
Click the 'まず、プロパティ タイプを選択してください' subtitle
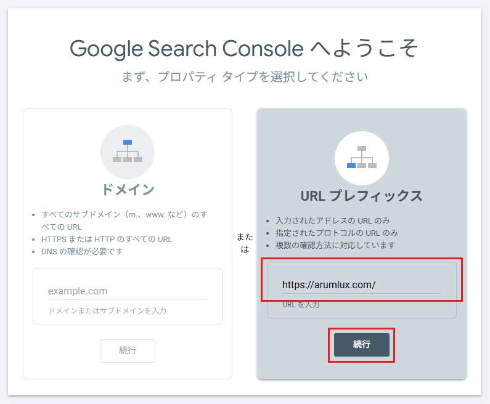[x=245, y=76]
